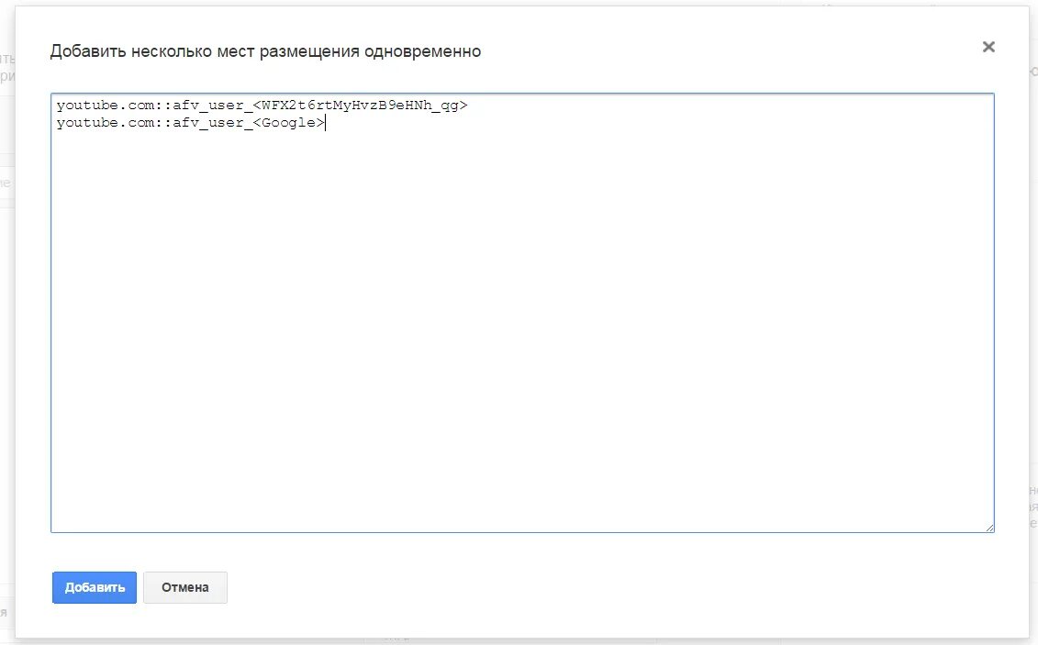Image resolution: width=1038 pixels, height=645 pixels.
Task: Close the dialog with the X icon
Action: click(x=988, y=47)
